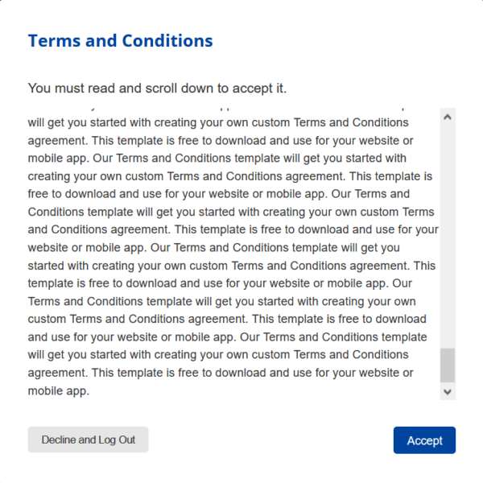The width and height of the screenshot is (483, 483).
Task: Click the scrollbar up arrow
Action: (x=448, y=117)
